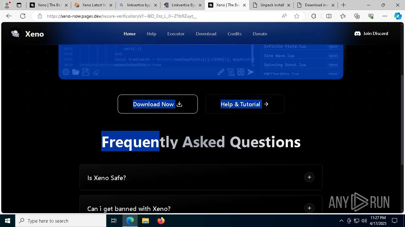Open Read aloud icon in address bar

point(284,16)
